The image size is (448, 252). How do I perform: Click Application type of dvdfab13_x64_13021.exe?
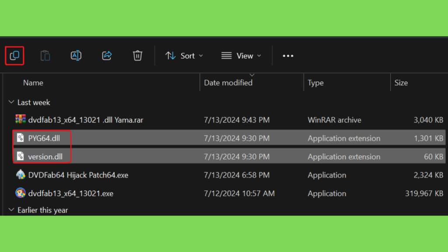(327, 194)
